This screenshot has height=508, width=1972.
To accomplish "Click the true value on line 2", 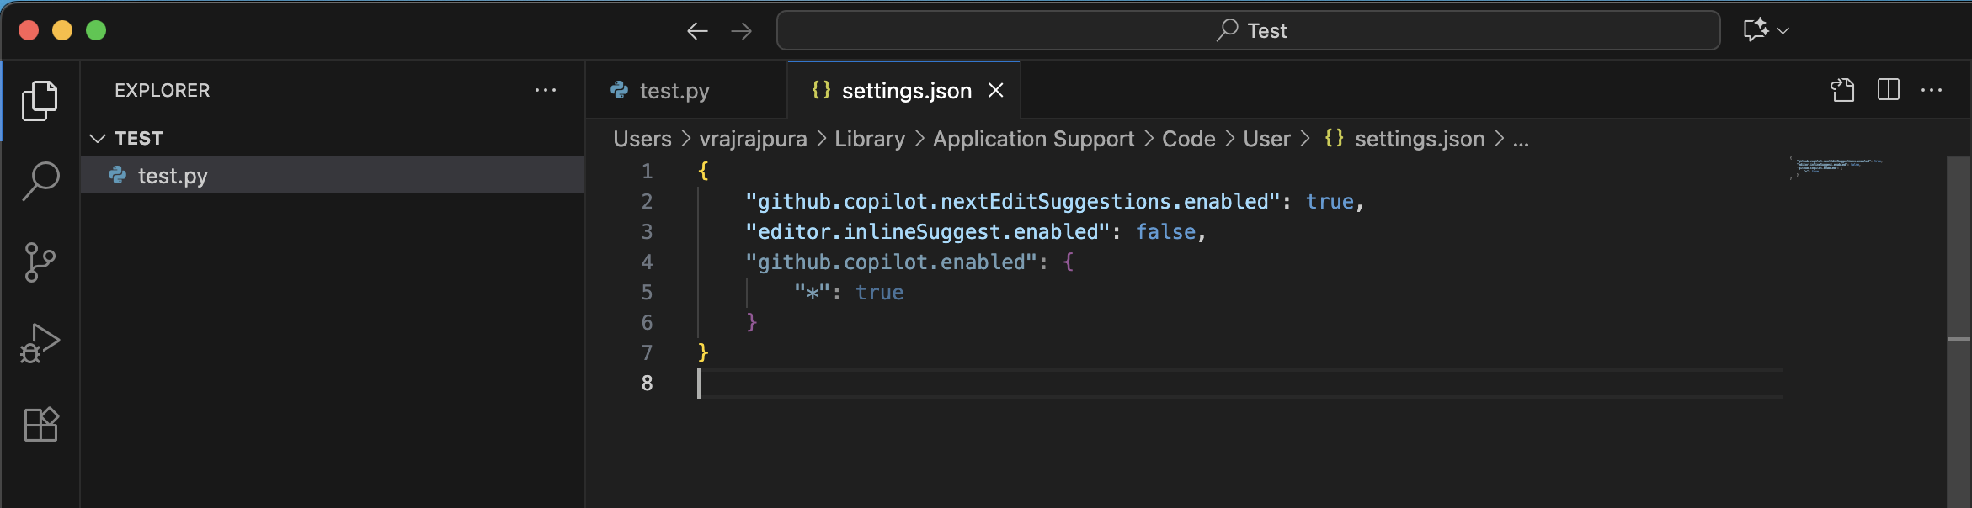I will 1330,202.
